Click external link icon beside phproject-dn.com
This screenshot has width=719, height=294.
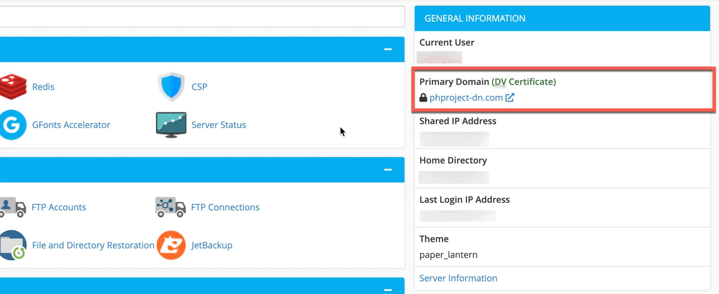pos(510,97)
